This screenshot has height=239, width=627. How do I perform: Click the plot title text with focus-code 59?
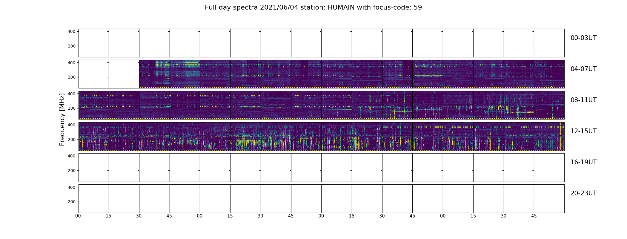[x=313, y=7]
